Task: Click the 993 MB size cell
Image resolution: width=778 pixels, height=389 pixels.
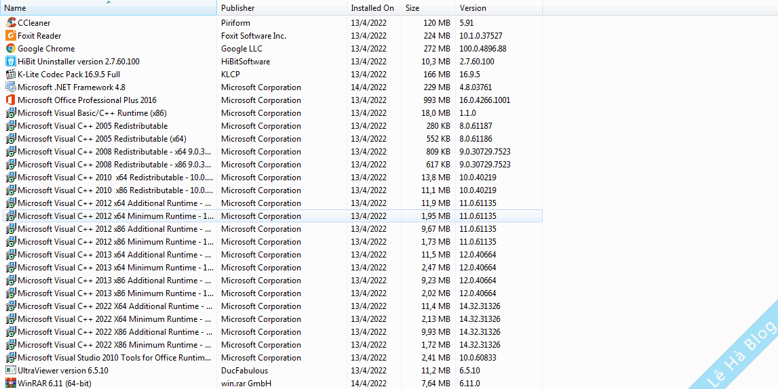Action: [x=437, y=100]
